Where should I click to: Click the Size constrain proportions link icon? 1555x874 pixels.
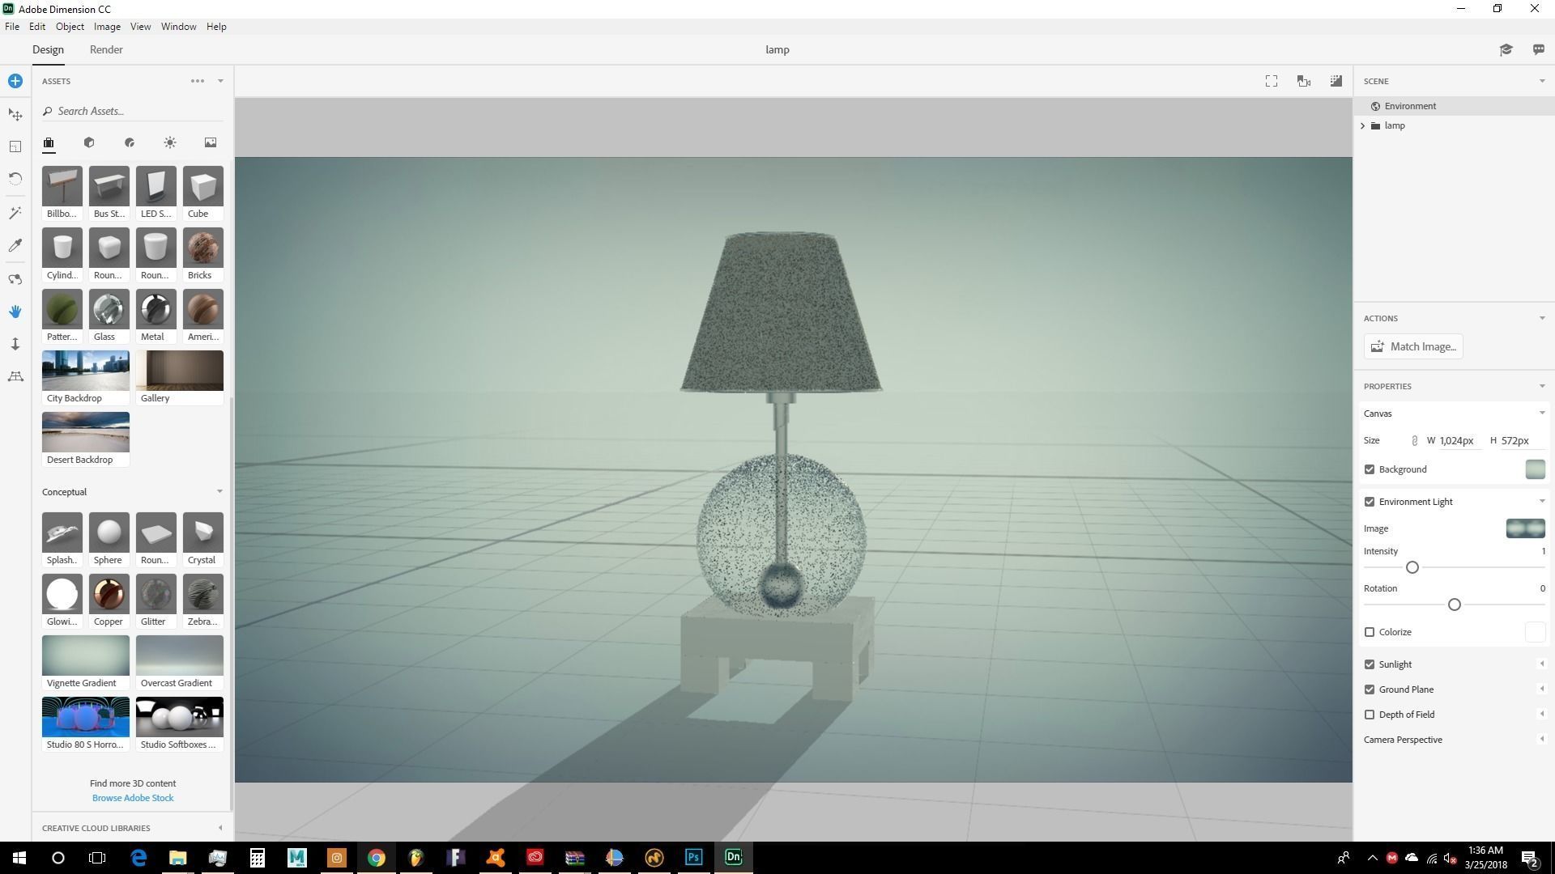[1415, 441]
